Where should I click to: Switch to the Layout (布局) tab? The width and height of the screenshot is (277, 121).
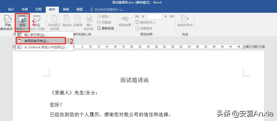point(25,9)
